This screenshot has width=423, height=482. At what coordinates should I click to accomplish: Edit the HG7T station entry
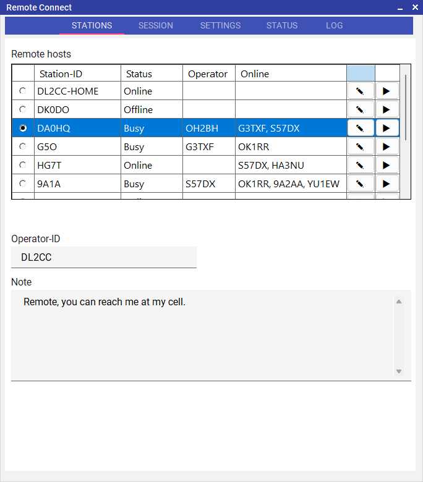pos(361,165)
